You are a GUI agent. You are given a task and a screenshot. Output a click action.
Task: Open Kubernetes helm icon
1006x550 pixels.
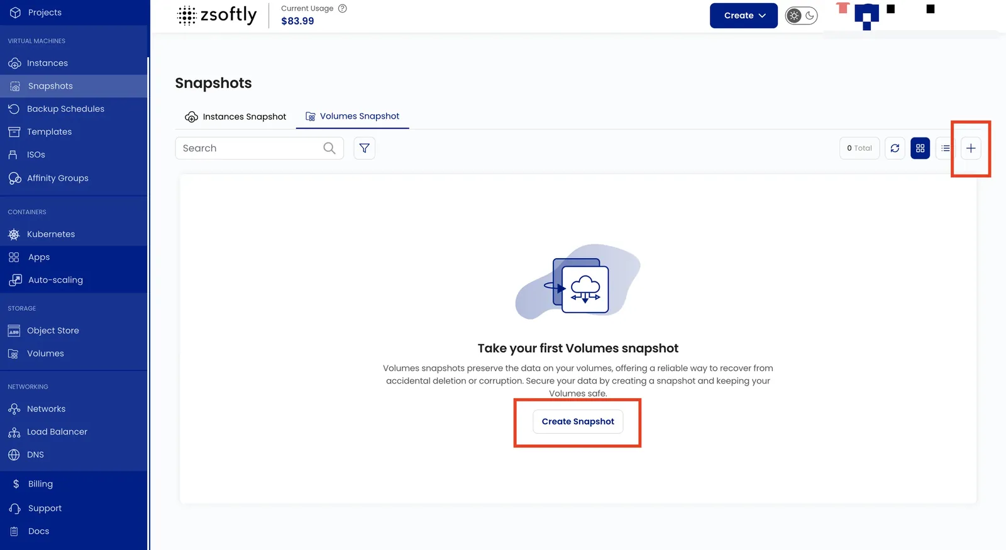(14, 234)
